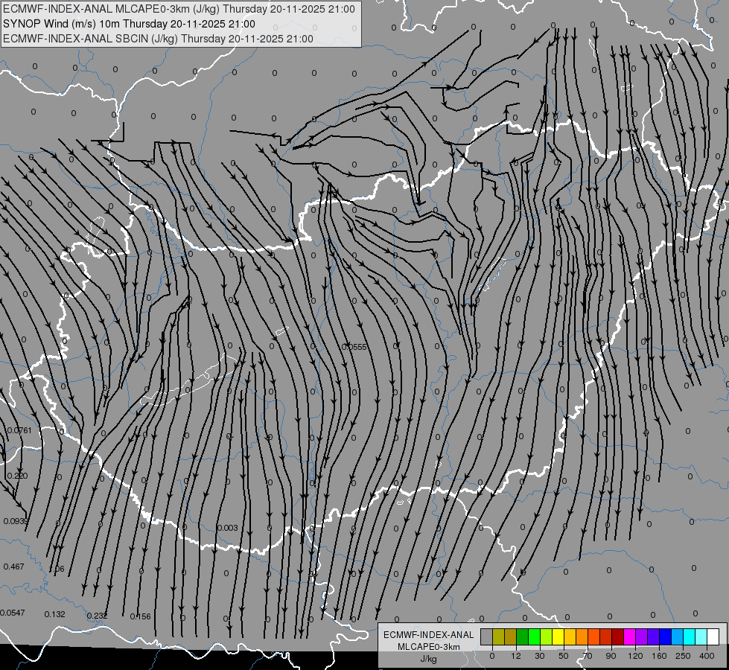Screen dimensions: 729x670
Task: Select the SYNOP Wind (m/s) 10m header line
Action: 129,24
